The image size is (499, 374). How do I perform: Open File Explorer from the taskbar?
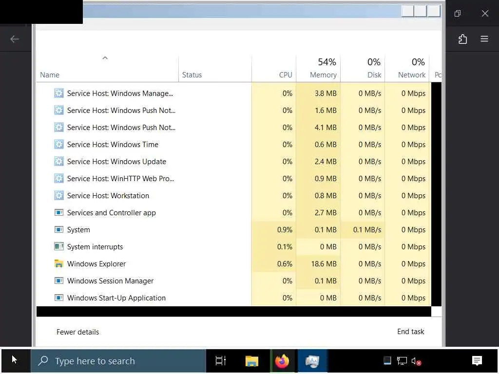(252, 361)
